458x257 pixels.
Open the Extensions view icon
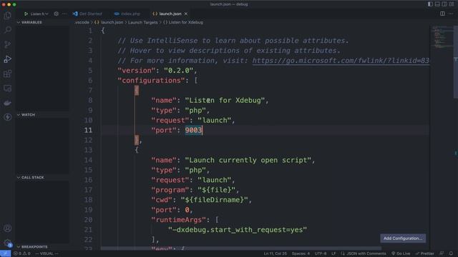[x=8, y=74]
